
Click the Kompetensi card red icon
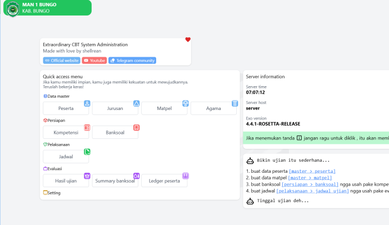(87, 127)
